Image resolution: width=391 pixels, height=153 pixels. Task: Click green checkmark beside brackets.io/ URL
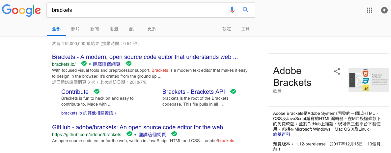pos(84,64)
